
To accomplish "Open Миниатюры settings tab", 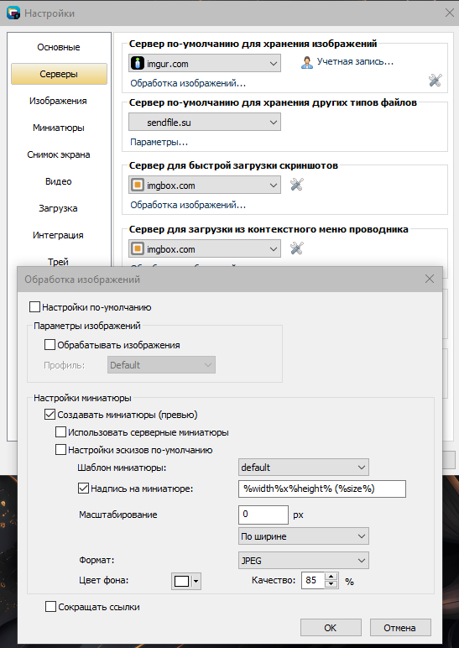I will coord(59,128).
